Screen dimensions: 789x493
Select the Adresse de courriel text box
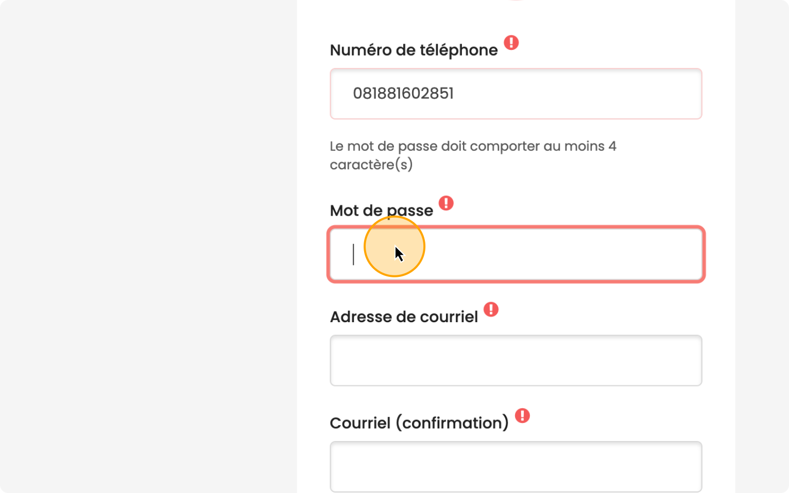516,360
